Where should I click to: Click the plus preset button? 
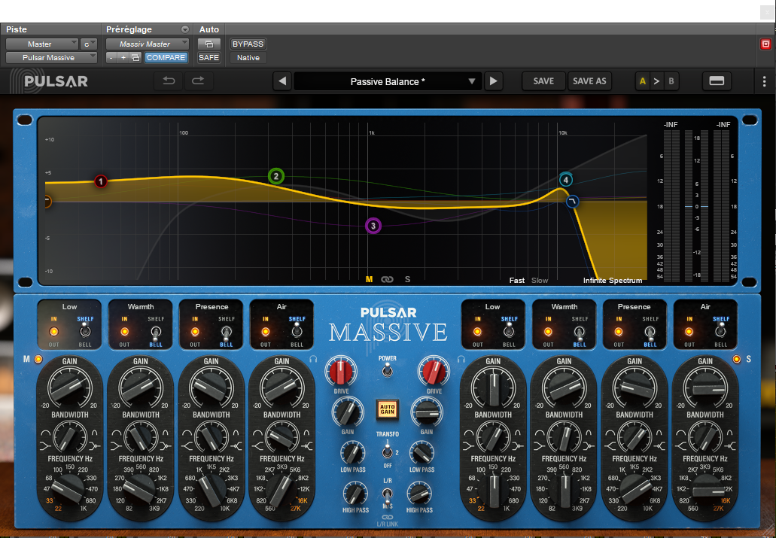pos(123,58)
